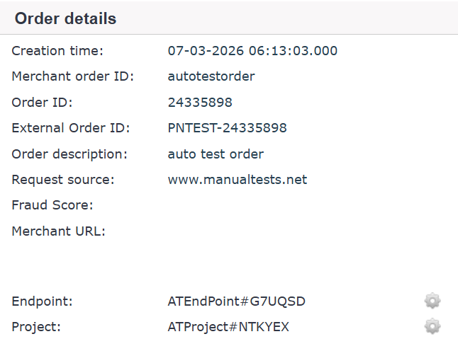The height and width of the screenshot is (351, 458).
Task: Click project name ATProject#NTKYEX
Action: 228,327
